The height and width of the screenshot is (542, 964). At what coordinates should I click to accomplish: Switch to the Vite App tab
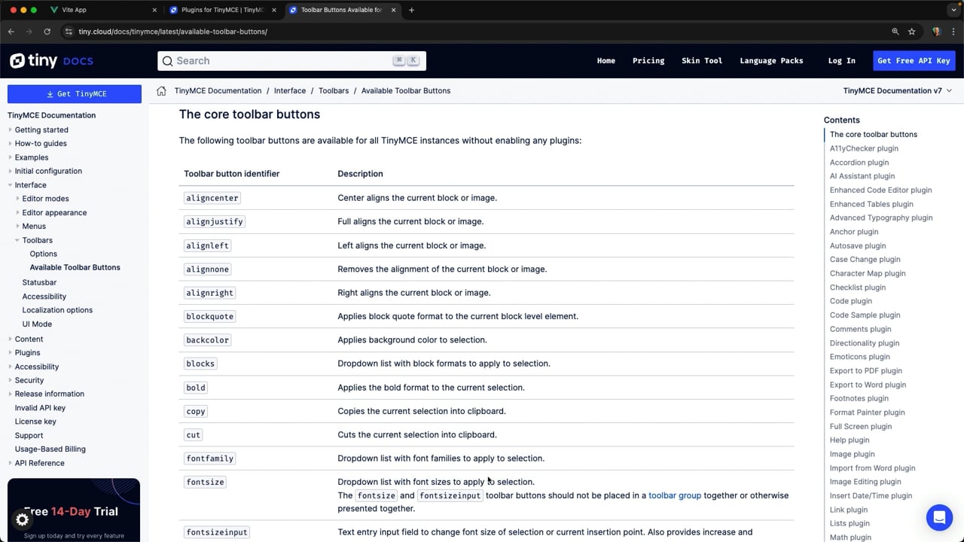pos(102,10)
